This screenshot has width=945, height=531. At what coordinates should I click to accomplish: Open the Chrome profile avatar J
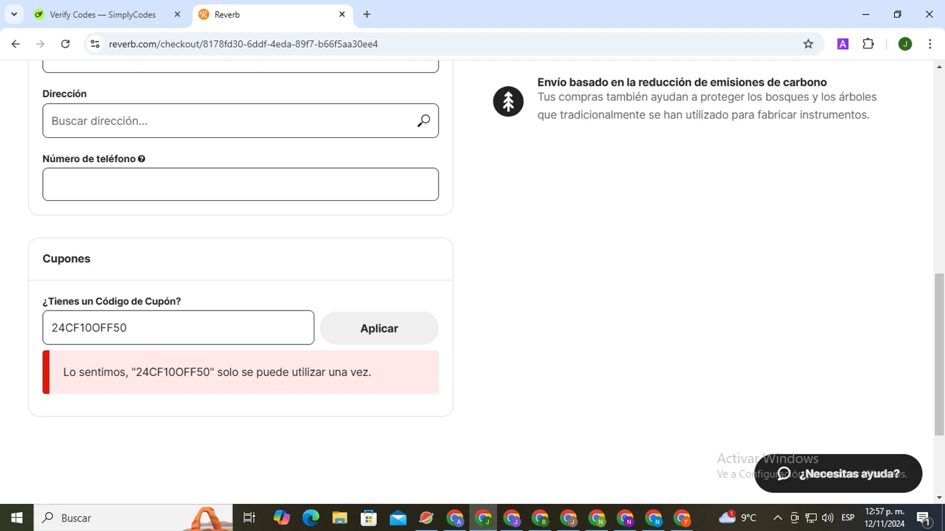click(x=905, y=44)
